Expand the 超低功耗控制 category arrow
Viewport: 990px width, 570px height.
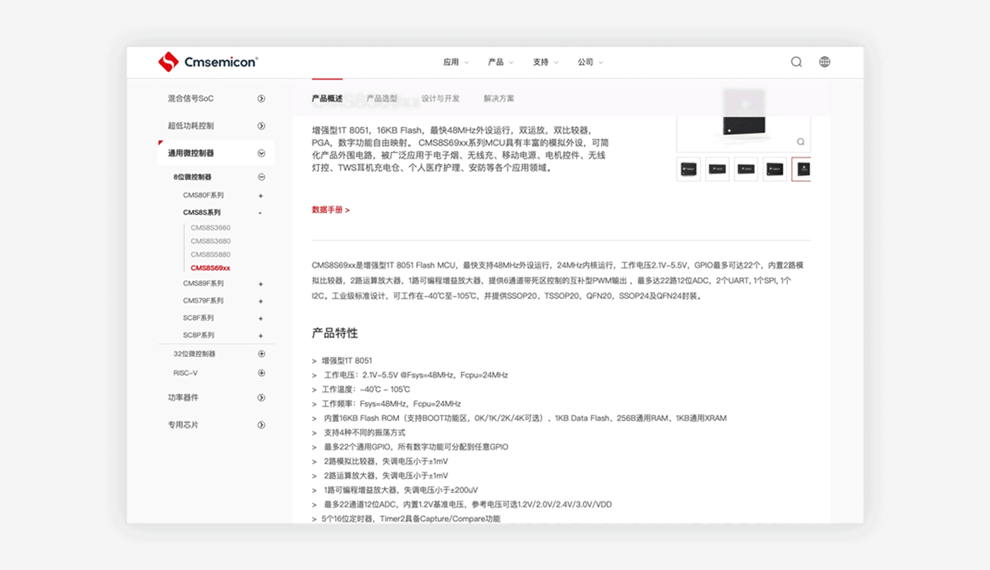(262, 126)
